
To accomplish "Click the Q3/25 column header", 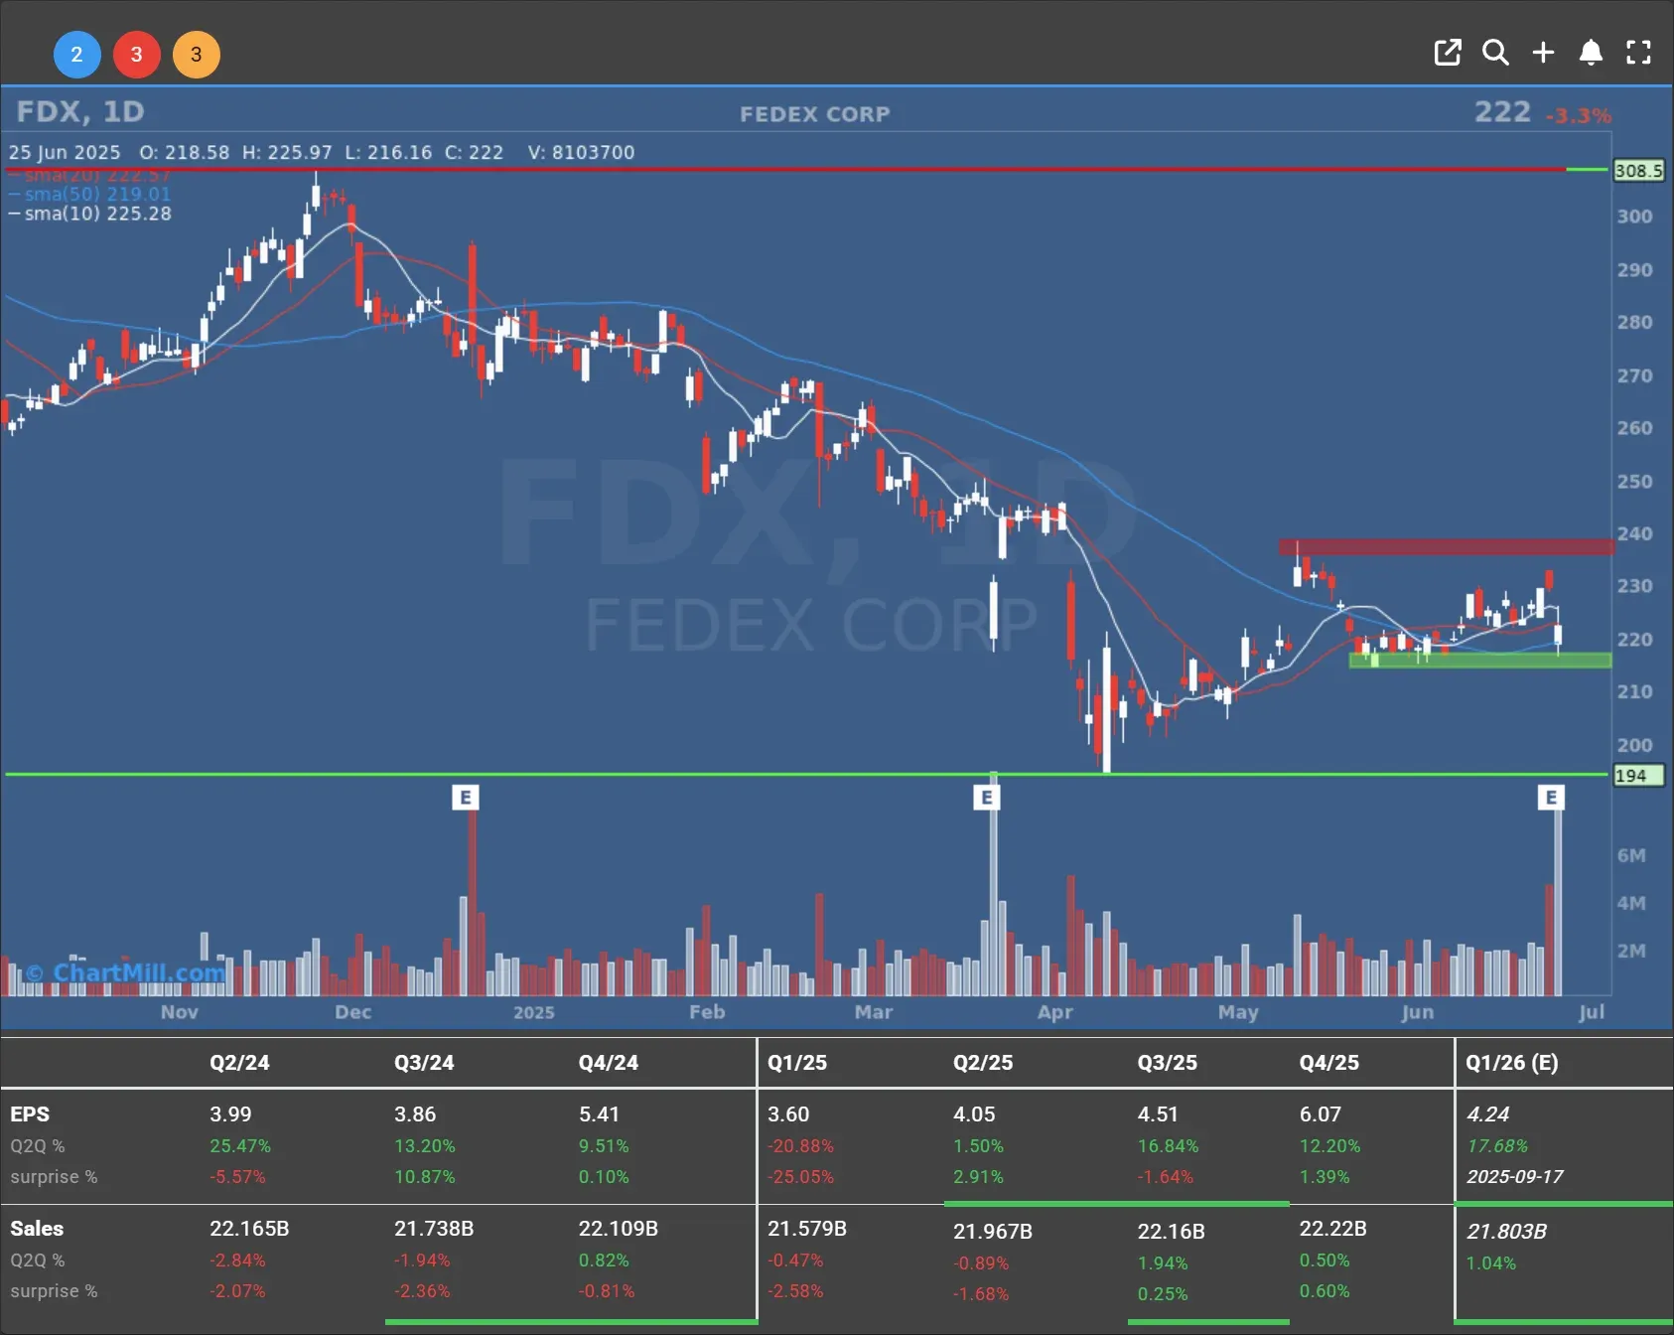I will click(1168, 1063).
